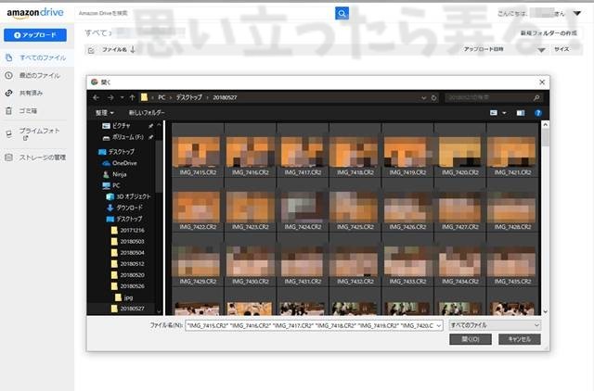Open the file name history dropdown arrow
594x391 pixels.
(439, 325)
